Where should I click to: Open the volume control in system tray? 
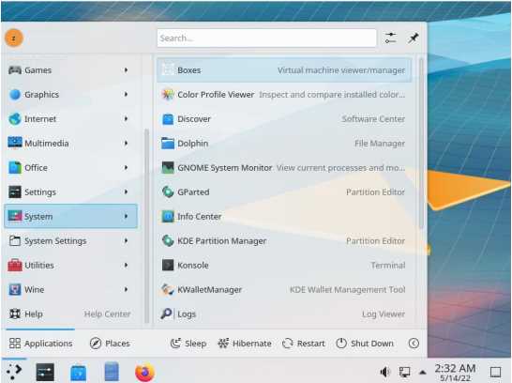(385, 372)
